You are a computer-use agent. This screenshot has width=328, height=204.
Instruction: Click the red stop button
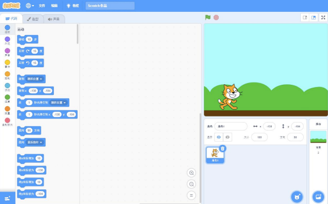point(216,18)
